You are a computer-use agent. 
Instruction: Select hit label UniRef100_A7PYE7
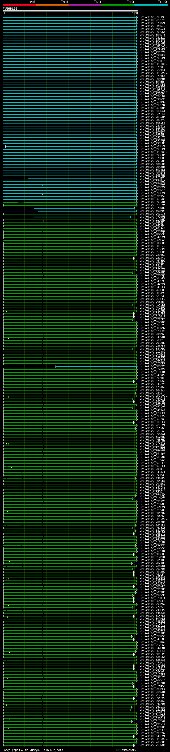[x=152, y=50]
